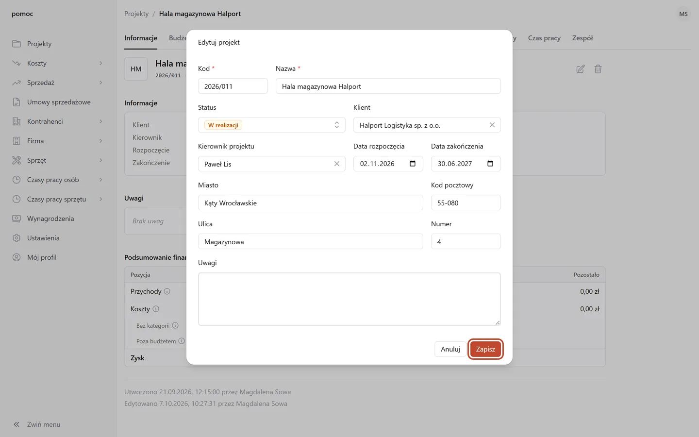
Task: Cancel editing with Anuluj
Action: point(450,349)
